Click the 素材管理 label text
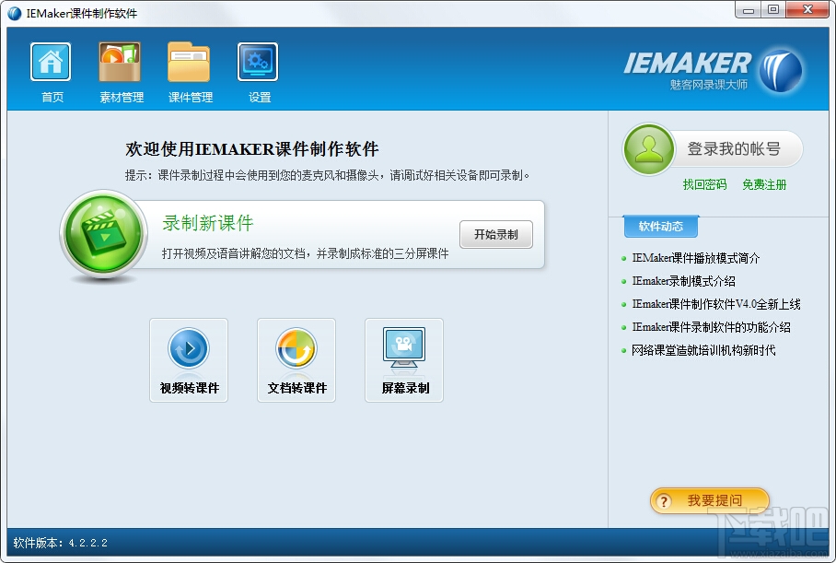The height and width of the screenshot is (563, 836). (122, 97)
